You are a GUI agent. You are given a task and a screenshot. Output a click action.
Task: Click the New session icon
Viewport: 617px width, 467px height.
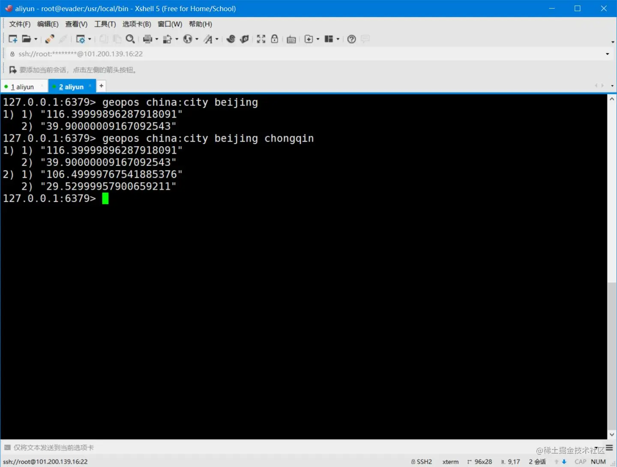click(13, 39)
